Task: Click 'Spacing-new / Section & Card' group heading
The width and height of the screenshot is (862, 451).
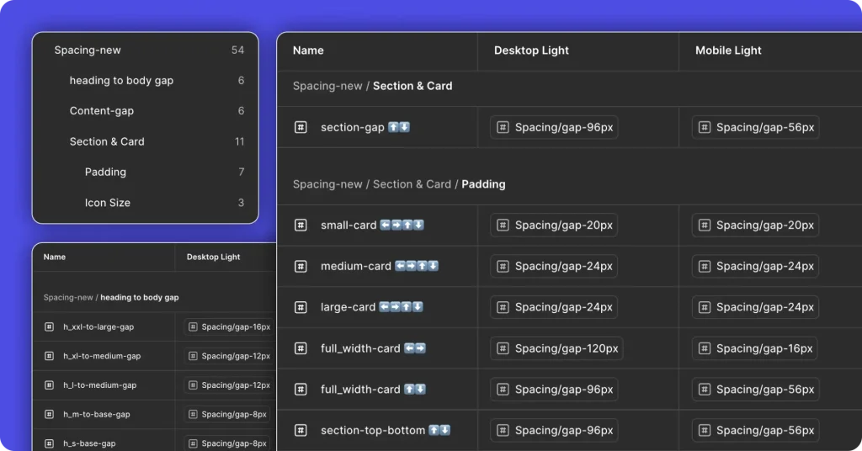Action: [372, 86]
